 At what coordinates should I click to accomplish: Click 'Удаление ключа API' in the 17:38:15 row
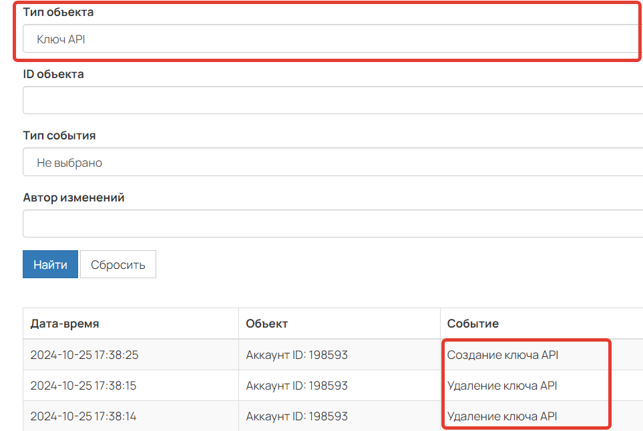click(x=502, y=386)
